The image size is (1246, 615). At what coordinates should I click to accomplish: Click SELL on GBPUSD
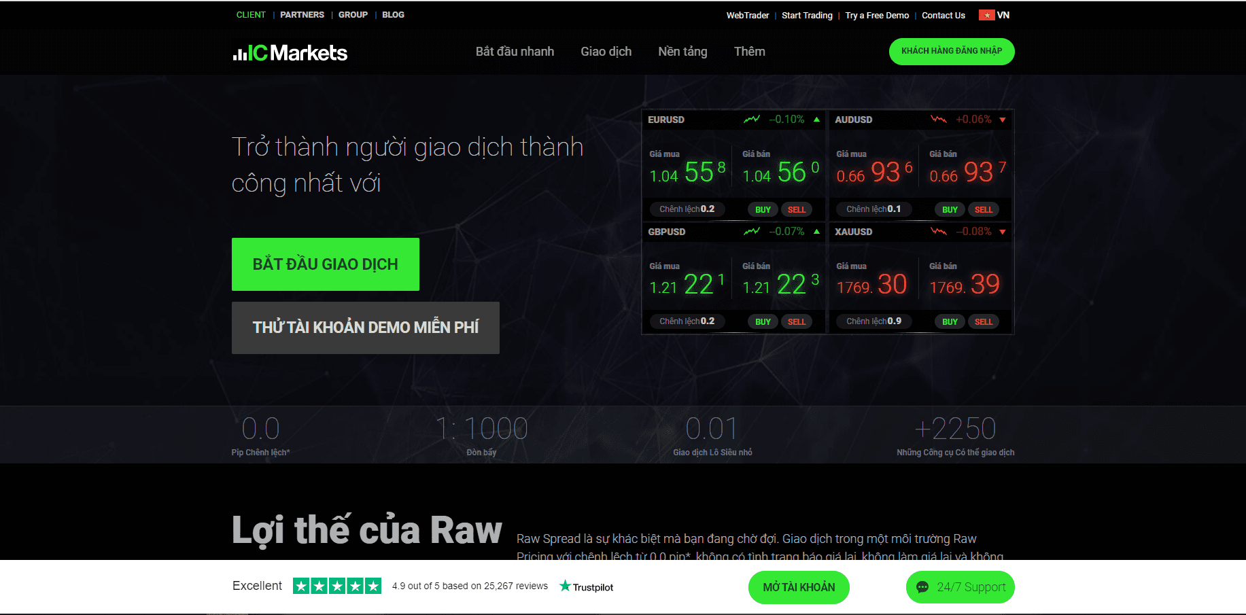[x=797, y=321]
